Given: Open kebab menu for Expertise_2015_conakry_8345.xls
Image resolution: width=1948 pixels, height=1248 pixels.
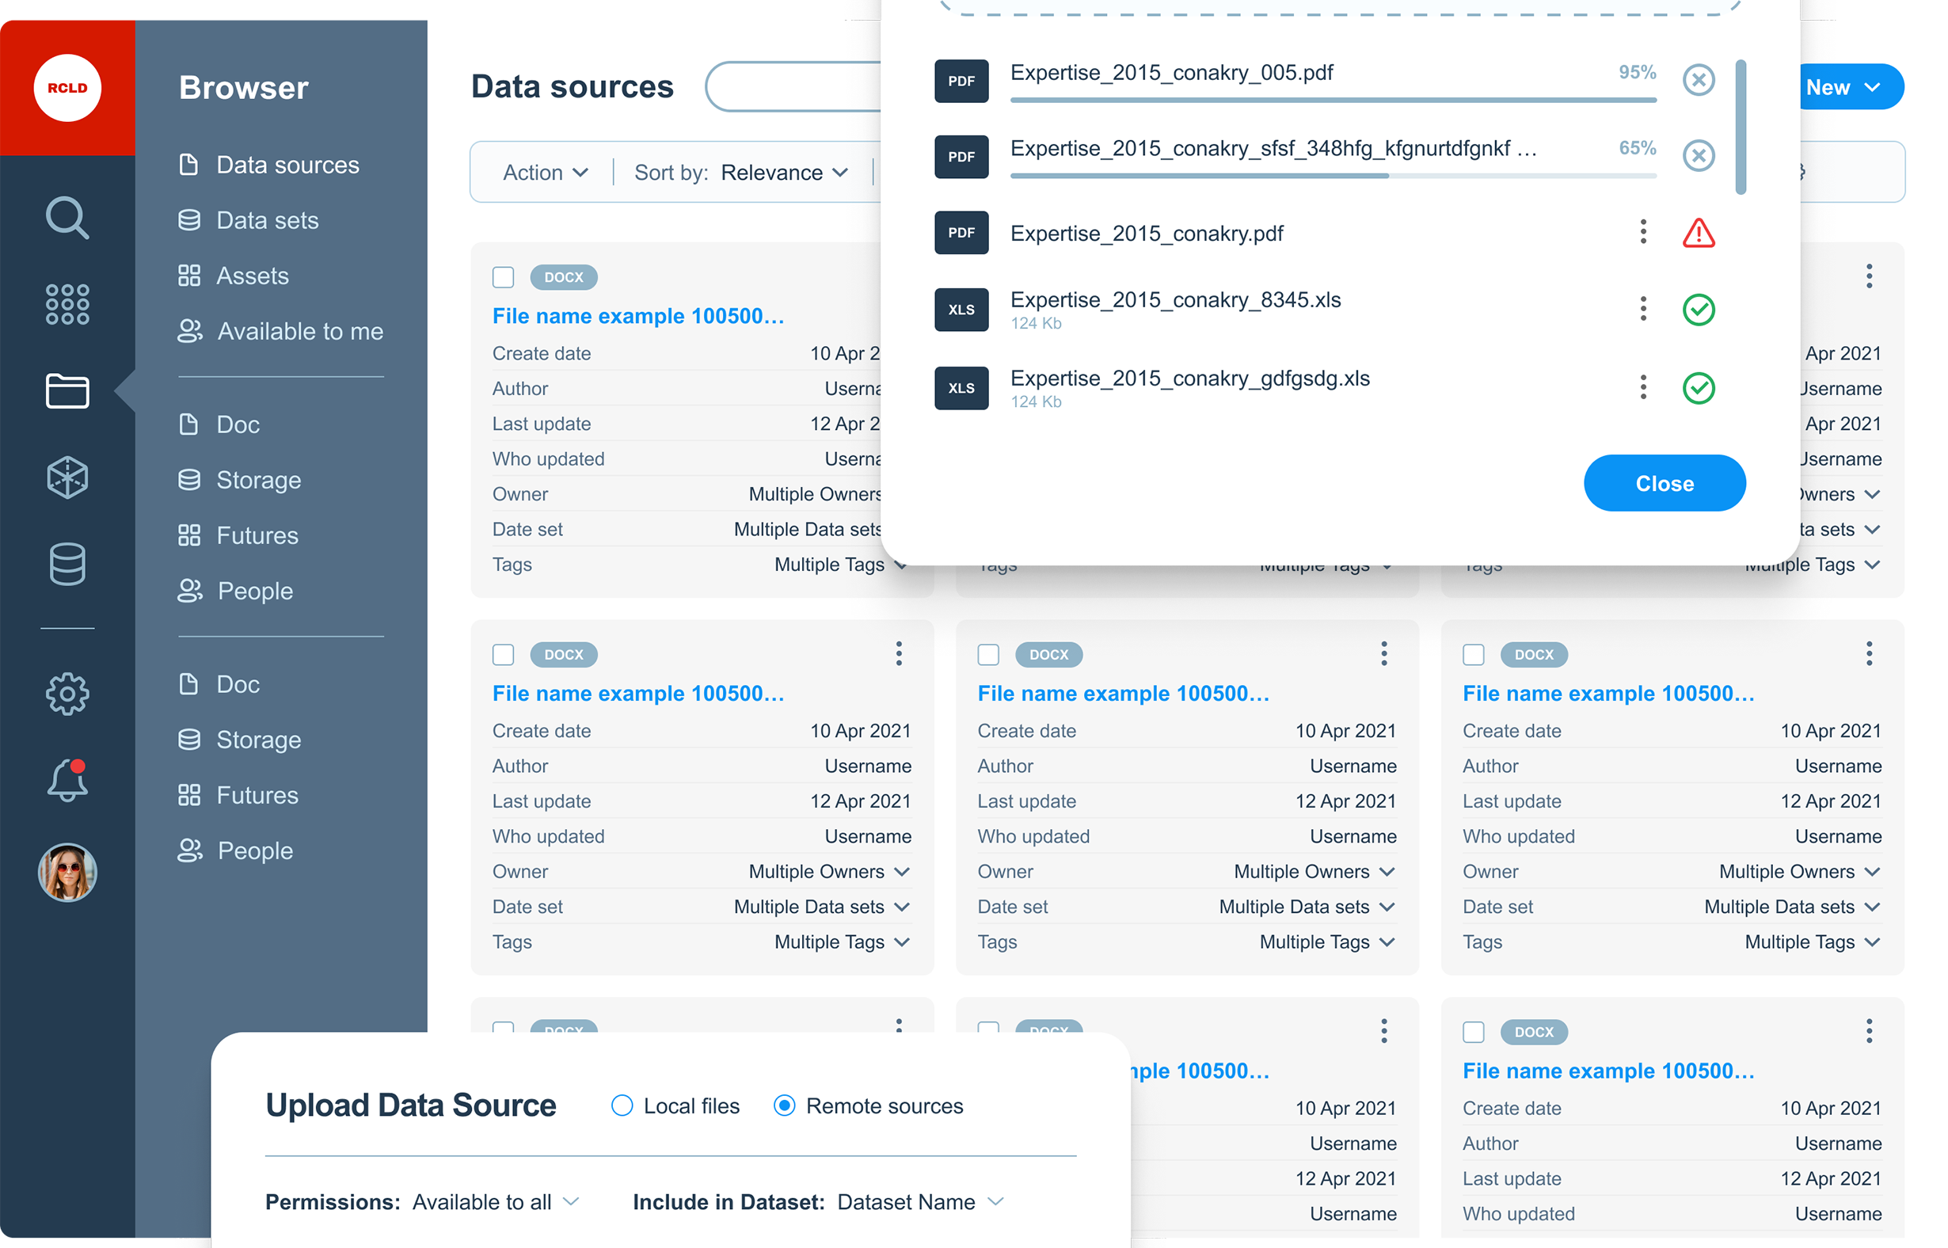Looking at the screenshot, I should (1642, 309).
